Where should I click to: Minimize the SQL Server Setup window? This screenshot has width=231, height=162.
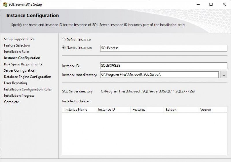(198, 4)
